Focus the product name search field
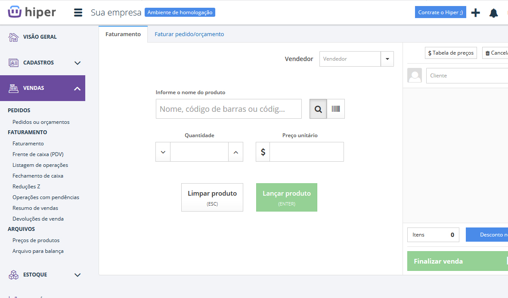Screen dimensions: 508x298 (229, 109)
